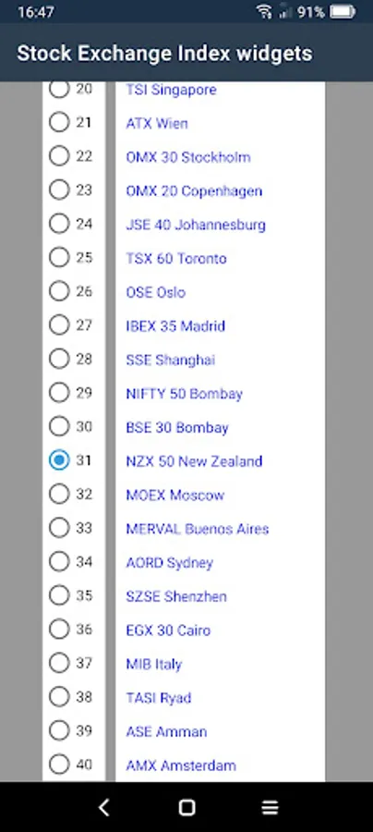Image resolution: width=373 pixels, height=832 pixels.
Task: Select radio button 21 for ATX Wien
Action: [x=59, y=123]
